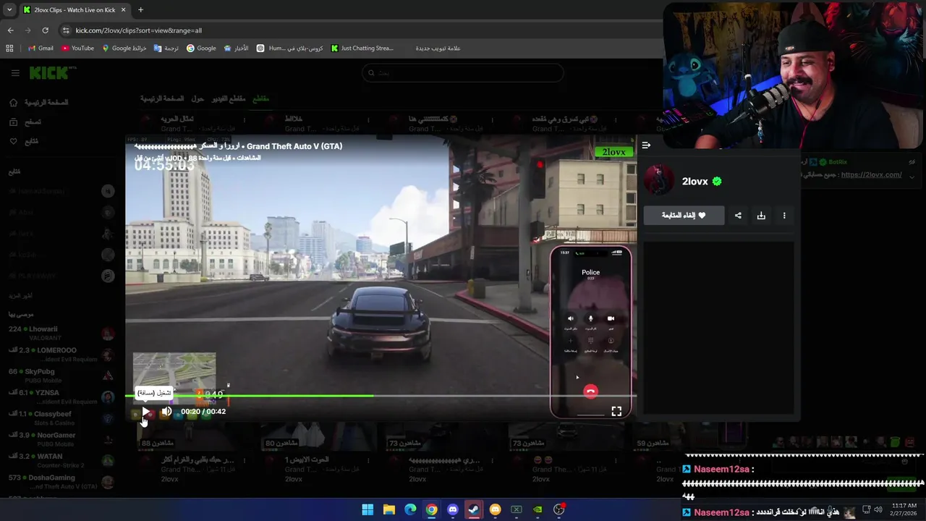This screenshot has width=926, height=521.
Task: Switch to the مقاطع clips tab
Action: [260, 98]
